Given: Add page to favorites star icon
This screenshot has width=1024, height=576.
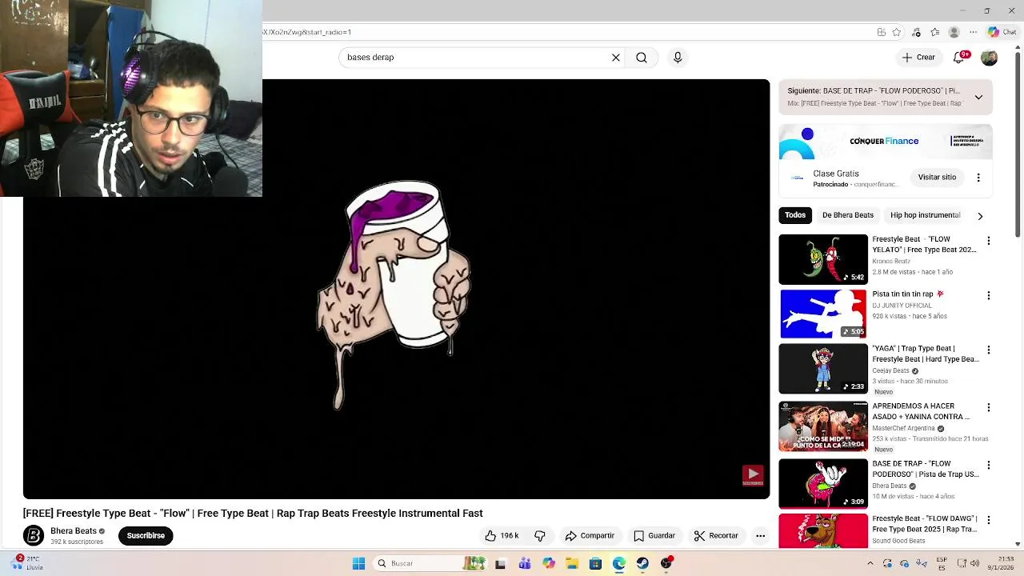Looking at the screenshot, I should pos(897,32).
